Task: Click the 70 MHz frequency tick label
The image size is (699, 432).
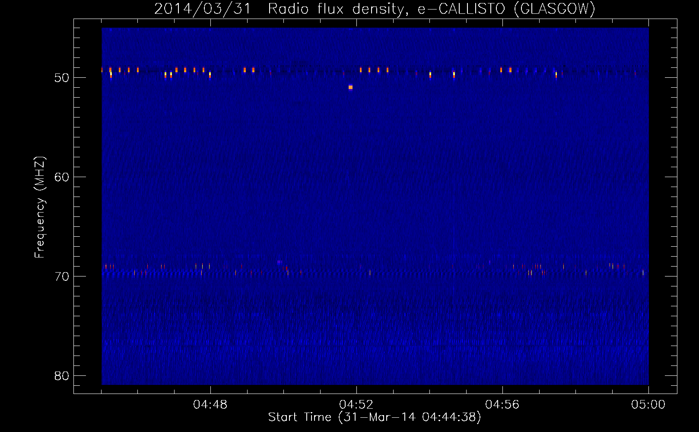Action: pyautogui.click(x=62, y=276)
